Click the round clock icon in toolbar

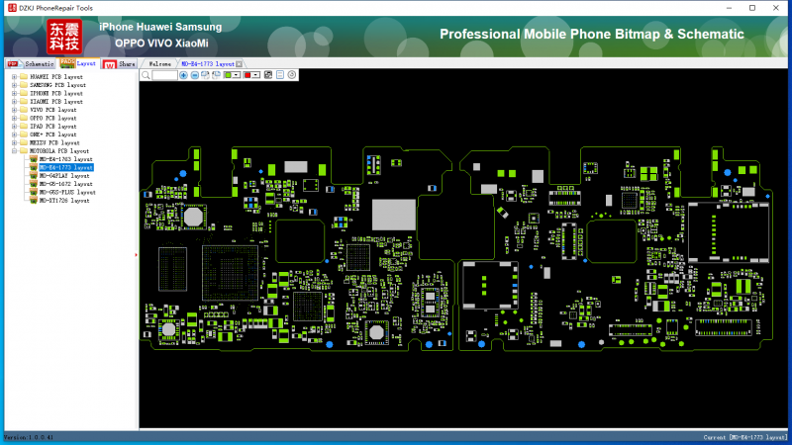[291, 75]
